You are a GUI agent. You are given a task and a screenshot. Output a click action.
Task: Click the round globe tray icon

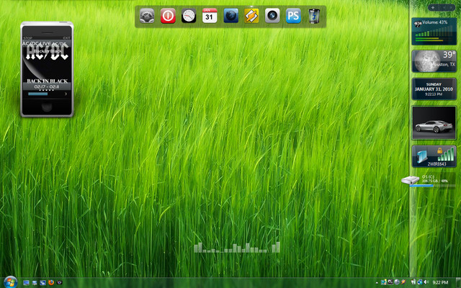click(x=397, y=282)
